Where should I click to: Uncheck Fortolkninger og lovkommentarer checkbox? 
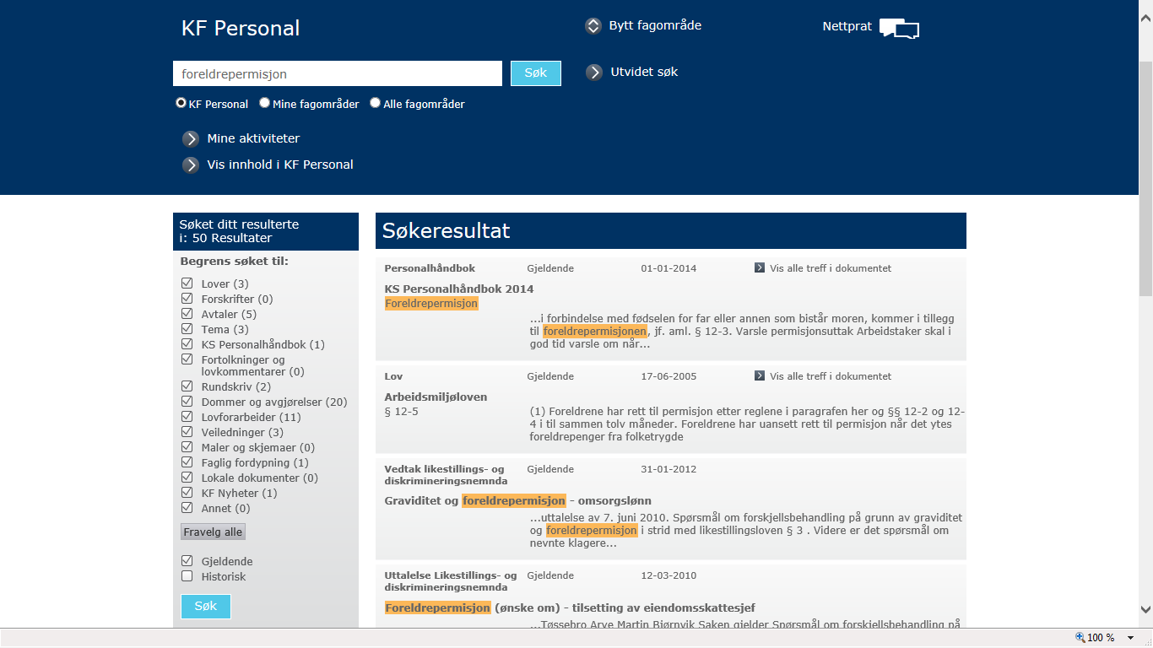187,359
